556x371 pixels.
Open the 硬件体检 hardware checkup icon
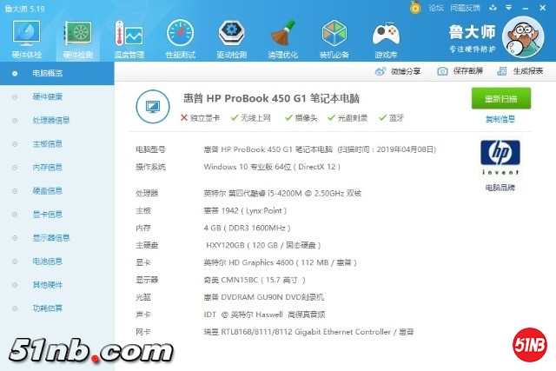[25, 36]
